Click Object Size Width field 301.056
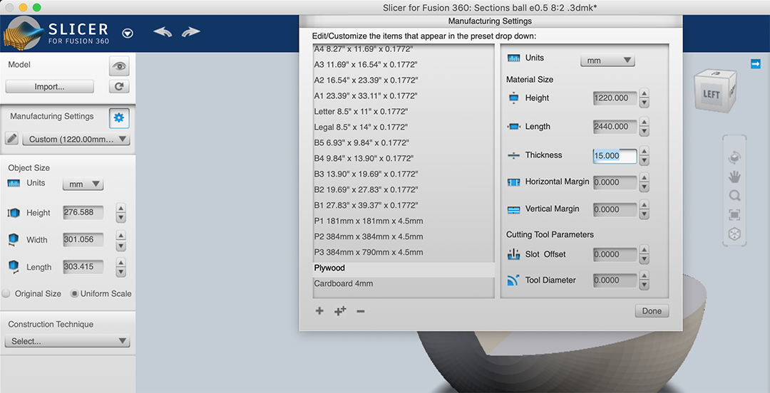 click(83, 239)
